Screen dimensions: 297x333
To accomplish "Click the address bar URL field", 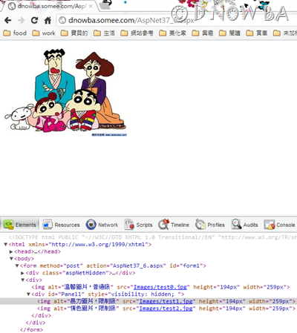I will tap(176, 20).
